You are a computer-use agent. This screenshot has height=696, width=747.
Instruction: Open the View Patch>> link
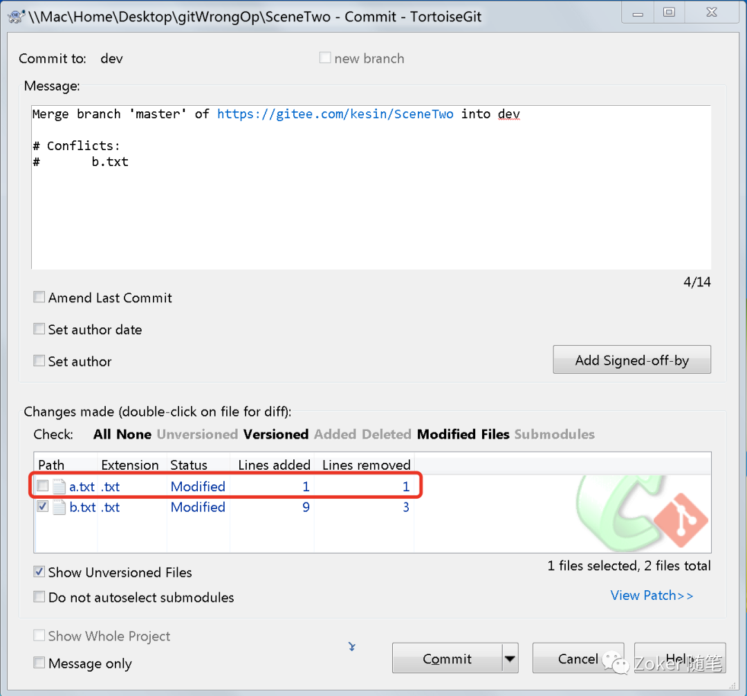[x=652, y=595]
